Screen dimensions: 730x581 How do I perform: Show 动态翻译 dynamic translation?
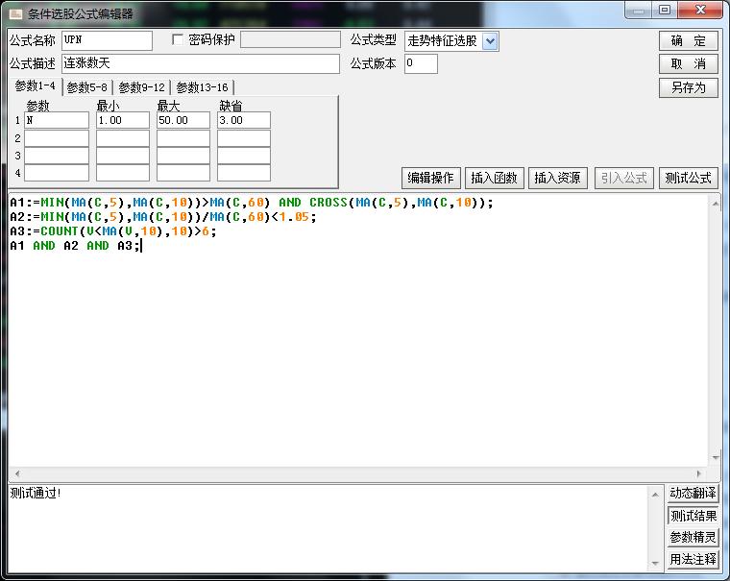[693, 493]
